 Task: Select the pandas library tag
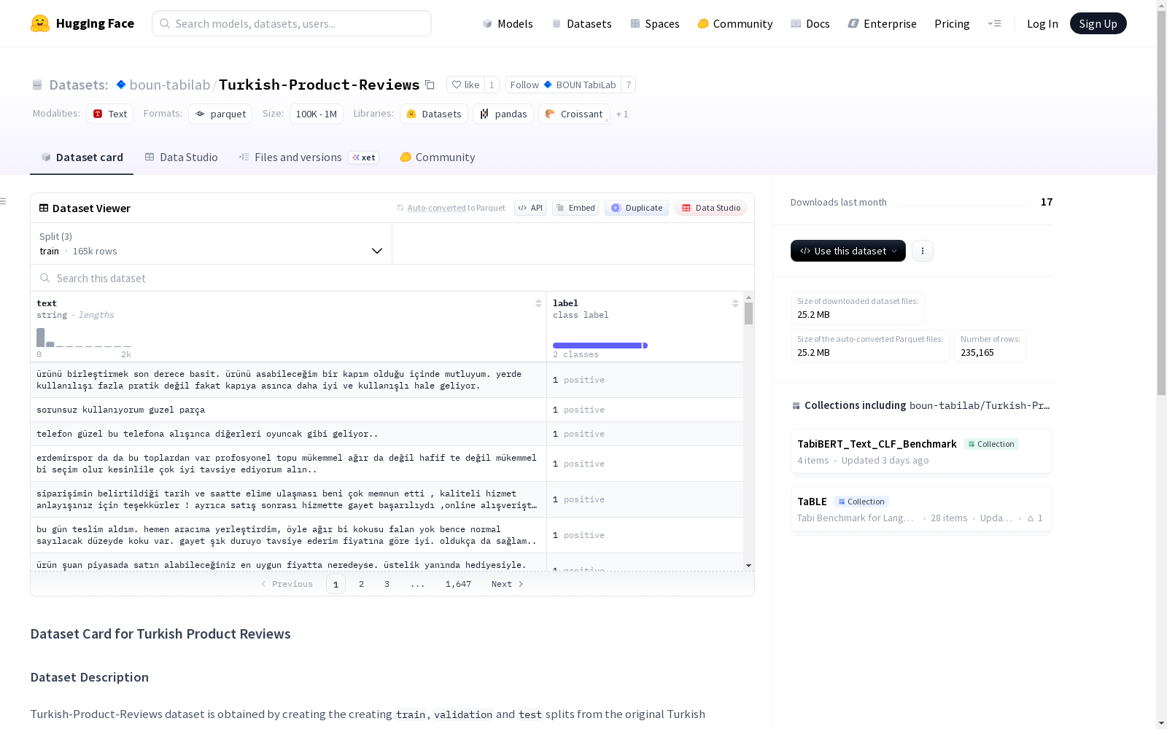tap(503, 114)
